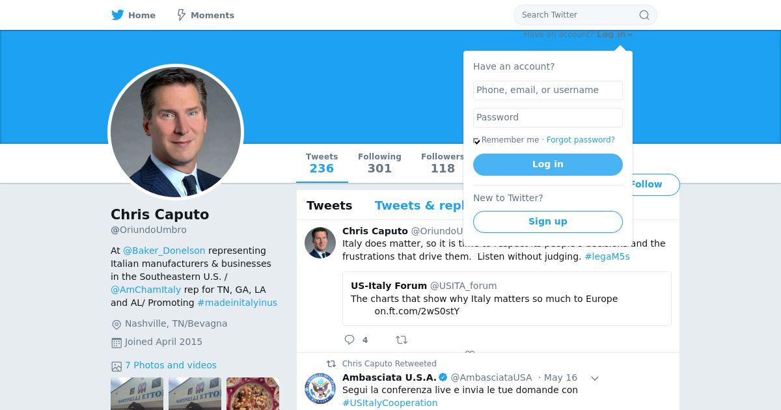Open the Forgot password? link
Image resolution: width=781 pixels, height=410 pixels.
pyautogui.click(x=581, y=140)
